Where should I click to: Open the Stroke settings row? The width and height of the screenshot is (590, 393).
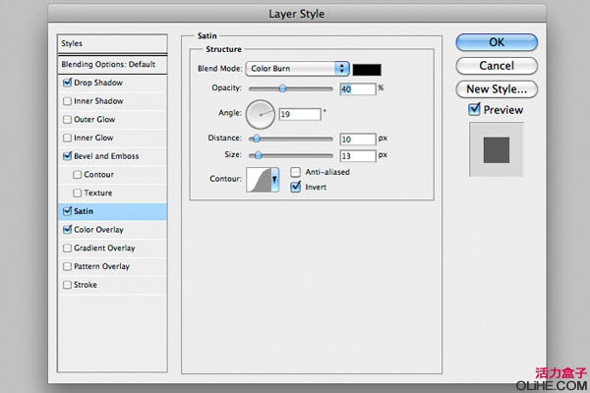pyautogui.click(x=112, y=285)
